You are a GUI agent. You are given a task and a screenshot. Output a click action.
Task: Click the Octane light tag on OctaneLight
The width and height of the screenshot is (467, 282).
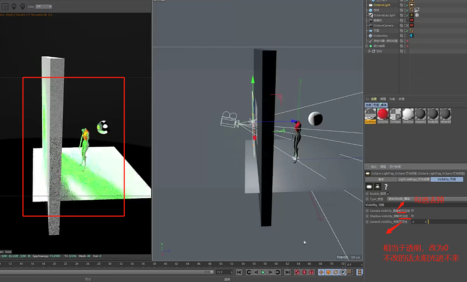click(412, 5)
